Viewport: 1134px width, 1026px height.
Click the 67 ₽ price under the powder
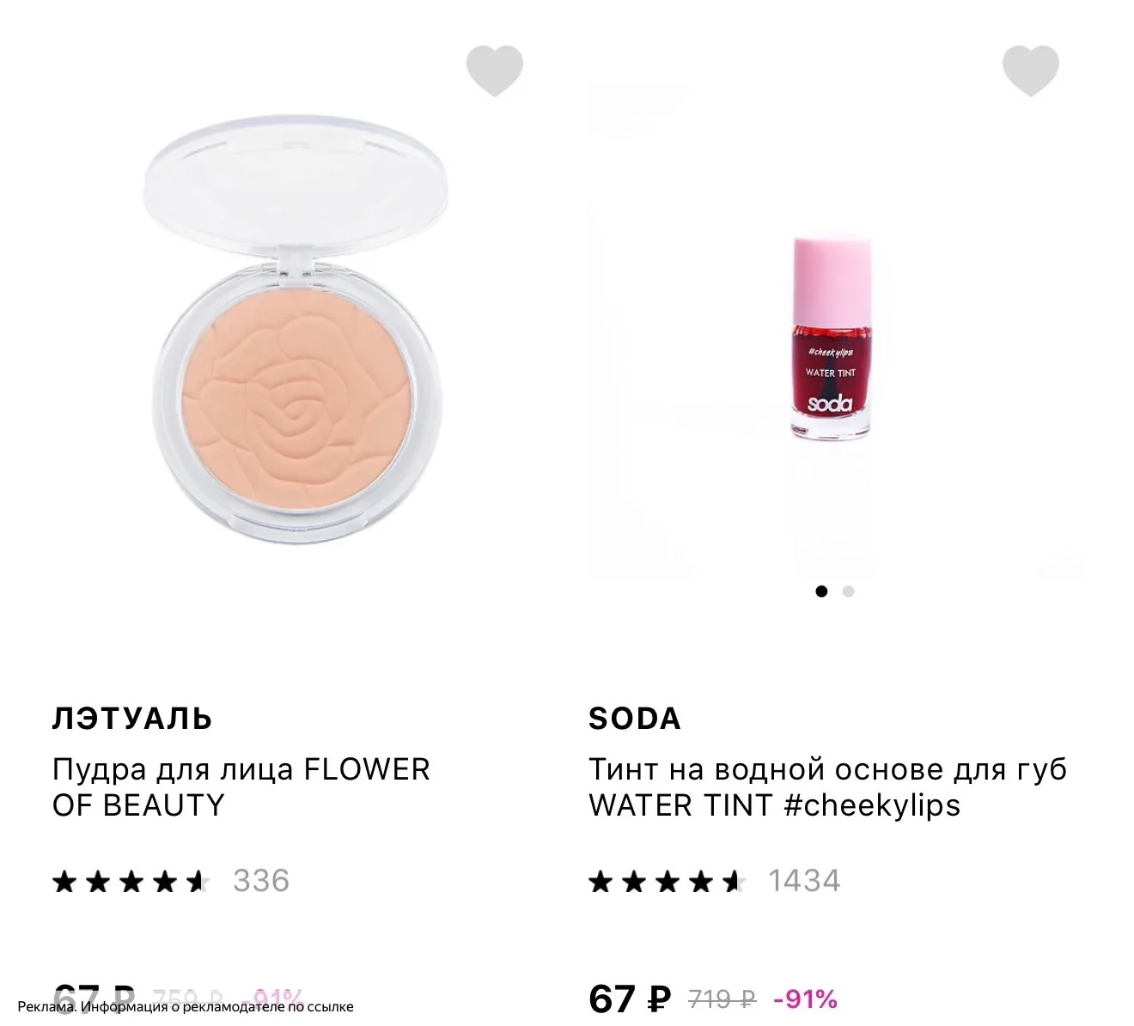94,998
